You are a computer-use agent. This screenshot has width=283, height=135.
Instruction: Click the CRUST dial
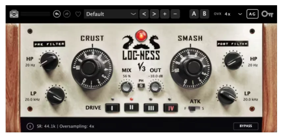(x=92, y=68)
